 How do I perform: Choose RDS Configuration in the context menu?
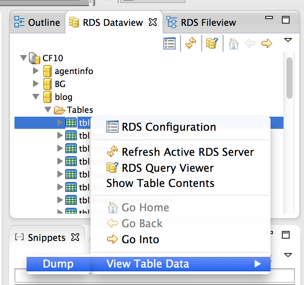coord(180,127)
